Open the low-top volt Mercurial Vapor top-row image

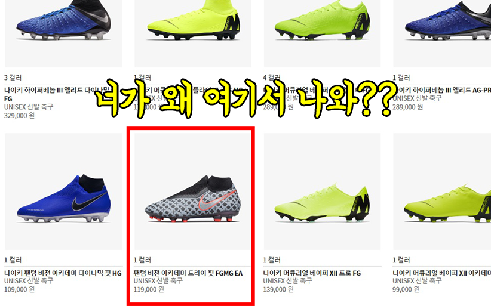[322, 33]
